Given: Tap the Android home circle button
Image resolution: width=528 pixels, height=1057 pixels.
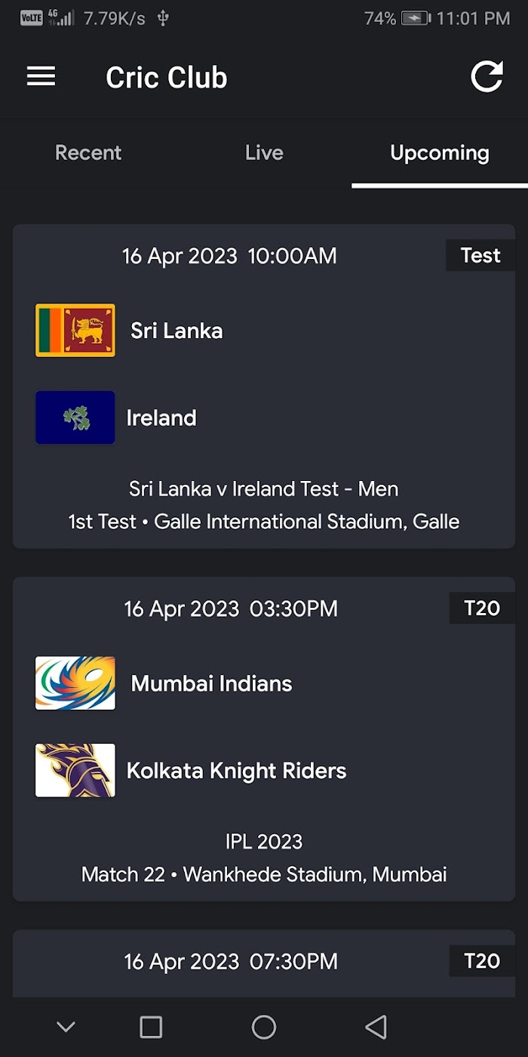Looking at the screenshot, I should tap(264, 1027).
